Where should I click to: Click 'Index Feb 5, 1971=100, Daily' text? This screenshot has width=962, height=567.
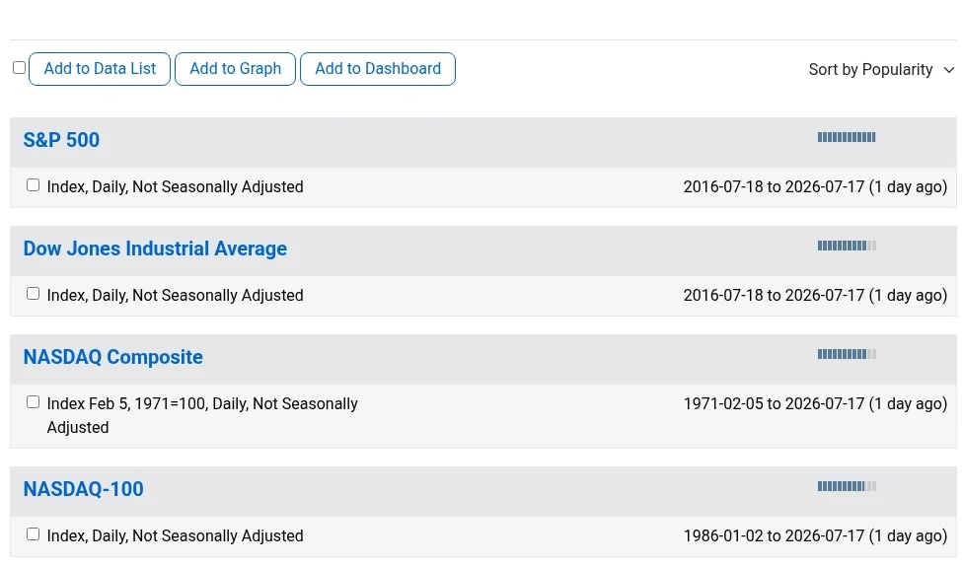[x=147, y=404]
